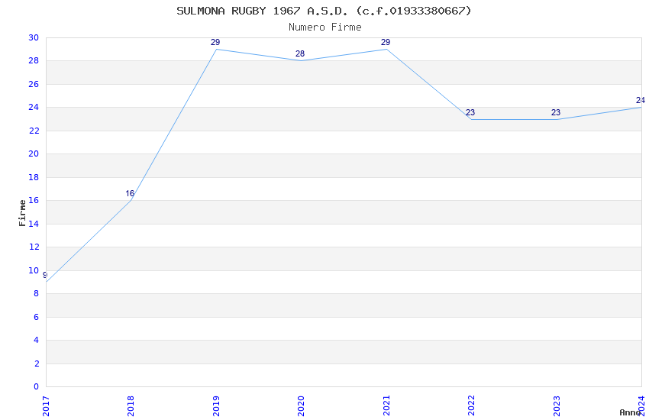The height and width of the screenshot is (420, 649).
Task: Click the 'Anno' x-axis label
Action: [x=630, y=412]
